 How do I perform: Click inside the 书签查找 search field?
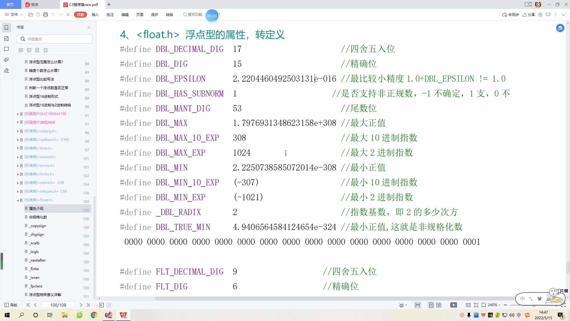[x=54, y=39]
